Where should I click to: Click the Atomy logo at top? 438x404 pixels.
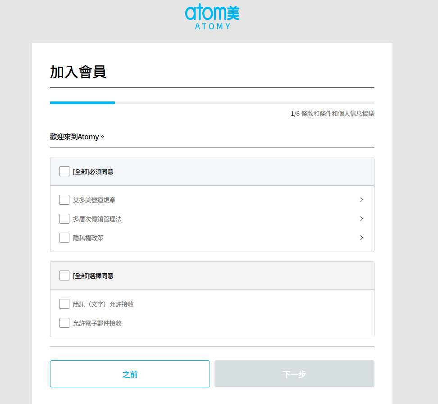212,17
